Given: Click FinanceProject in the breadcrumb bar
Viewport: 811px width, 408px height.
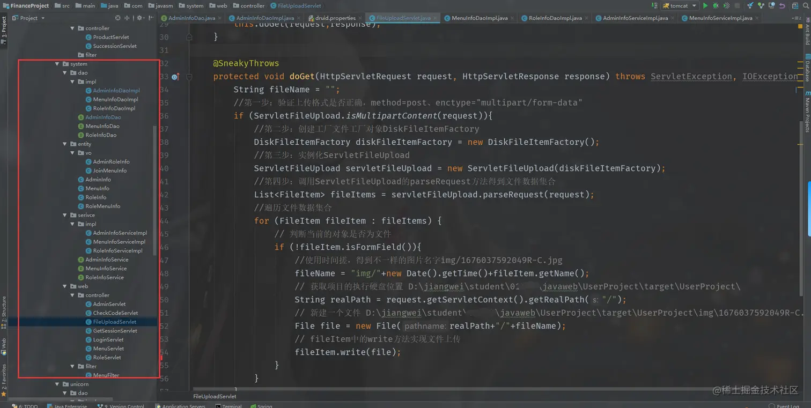Looking at the screenshot, I should [25, 5].
